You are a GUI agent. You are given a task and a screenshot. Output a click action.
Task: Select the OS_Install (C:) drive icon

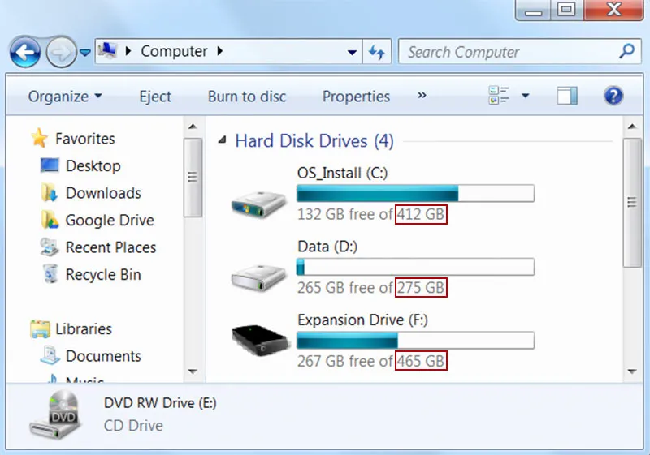[258, 204]
